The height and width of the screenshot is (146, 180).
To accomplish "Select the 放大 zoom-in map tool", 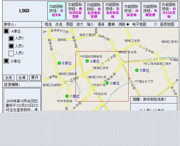I will (80, 24).
